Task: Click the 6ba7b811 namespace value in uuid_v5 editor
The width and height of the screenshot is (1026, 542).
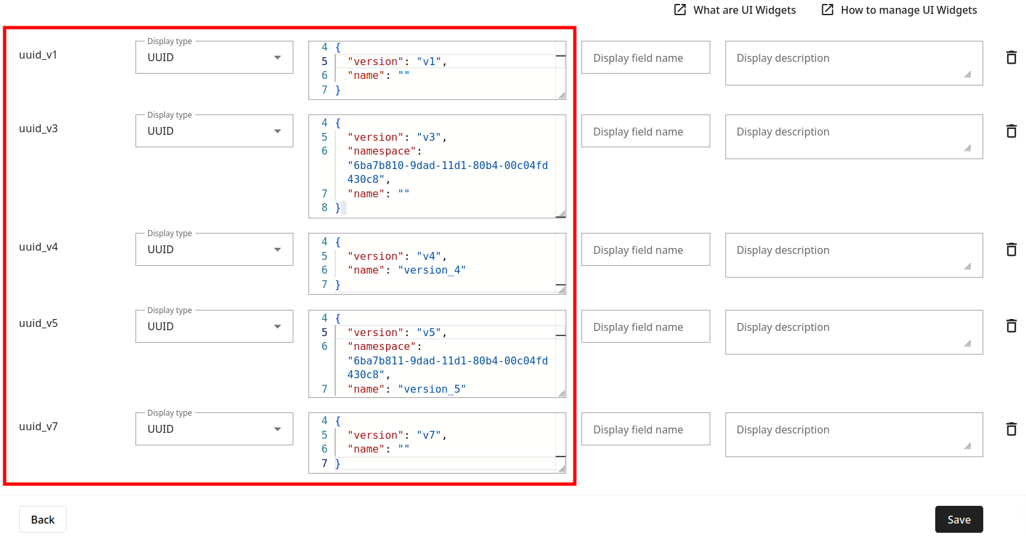Action: click(447, 368)
